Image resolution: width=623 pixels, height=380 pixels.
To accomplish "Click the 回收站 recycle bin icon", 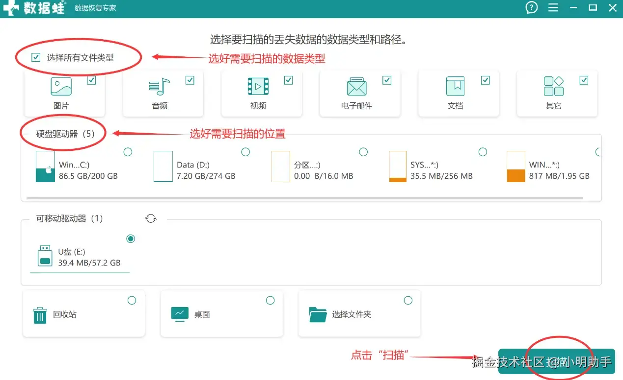I will click(40, 315).
